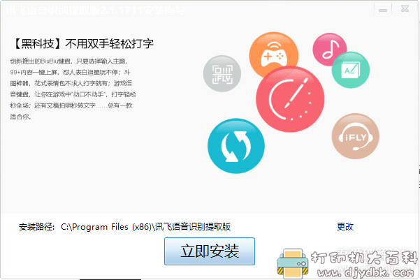Click the title 讯飞语音识别提取版2.1.1711安装向导

tap(95, 10)
